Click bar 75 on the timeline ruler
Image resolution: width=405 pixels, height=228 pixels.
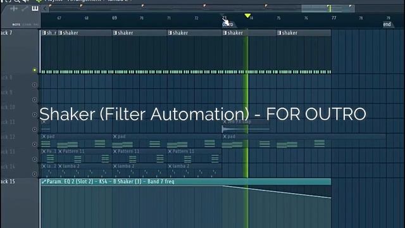[278, 18]
